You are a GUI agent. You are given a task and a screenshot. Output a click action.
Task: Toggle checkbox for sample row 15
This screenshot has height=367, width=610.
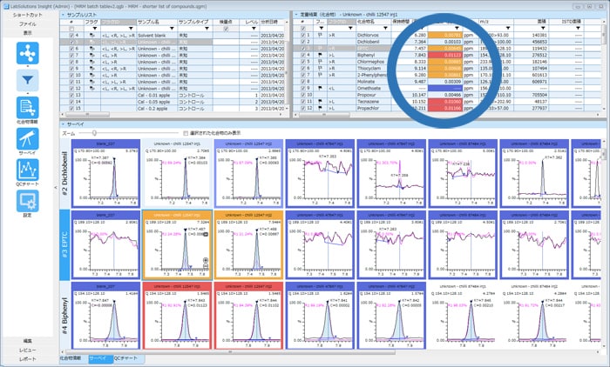pos(71,109)
